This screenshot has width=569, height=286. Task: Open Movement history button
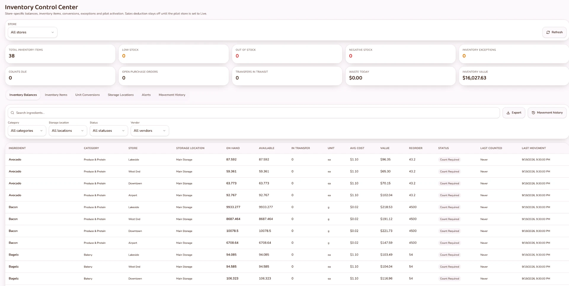point(547,113)
